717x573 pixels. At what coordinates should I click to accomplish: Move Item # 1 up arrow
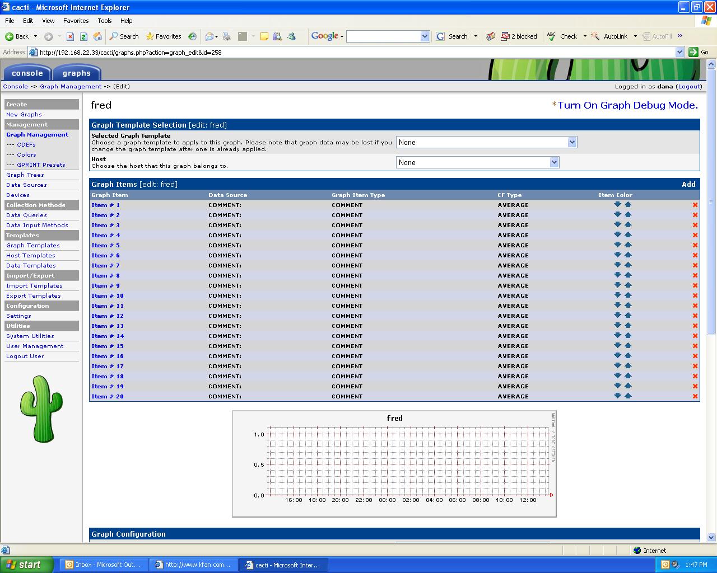628,204
